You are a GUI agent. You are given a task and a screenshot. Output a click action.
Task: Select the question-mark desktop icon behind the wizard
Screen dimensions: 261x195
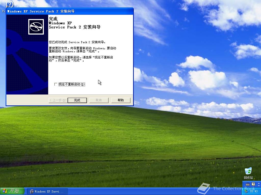coord(9,4)
